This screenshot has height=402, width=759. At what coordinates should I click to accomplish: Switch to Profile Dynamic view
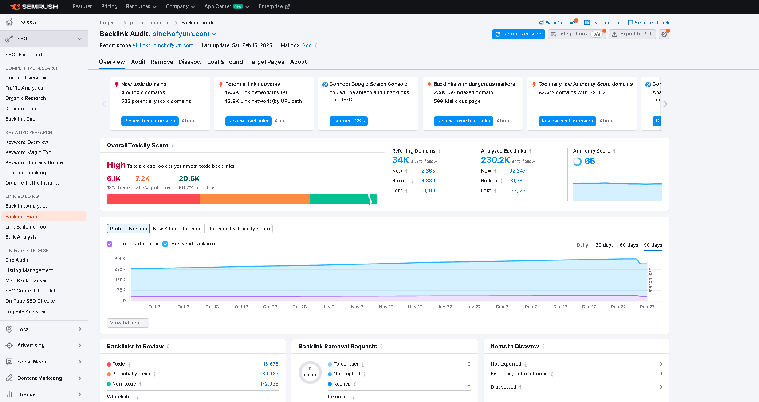(x=128, y=229)
